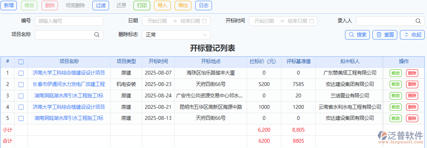Check the checkbox in row 2
The width and height of the screenshot is (427, 148).
click(21, 84)
